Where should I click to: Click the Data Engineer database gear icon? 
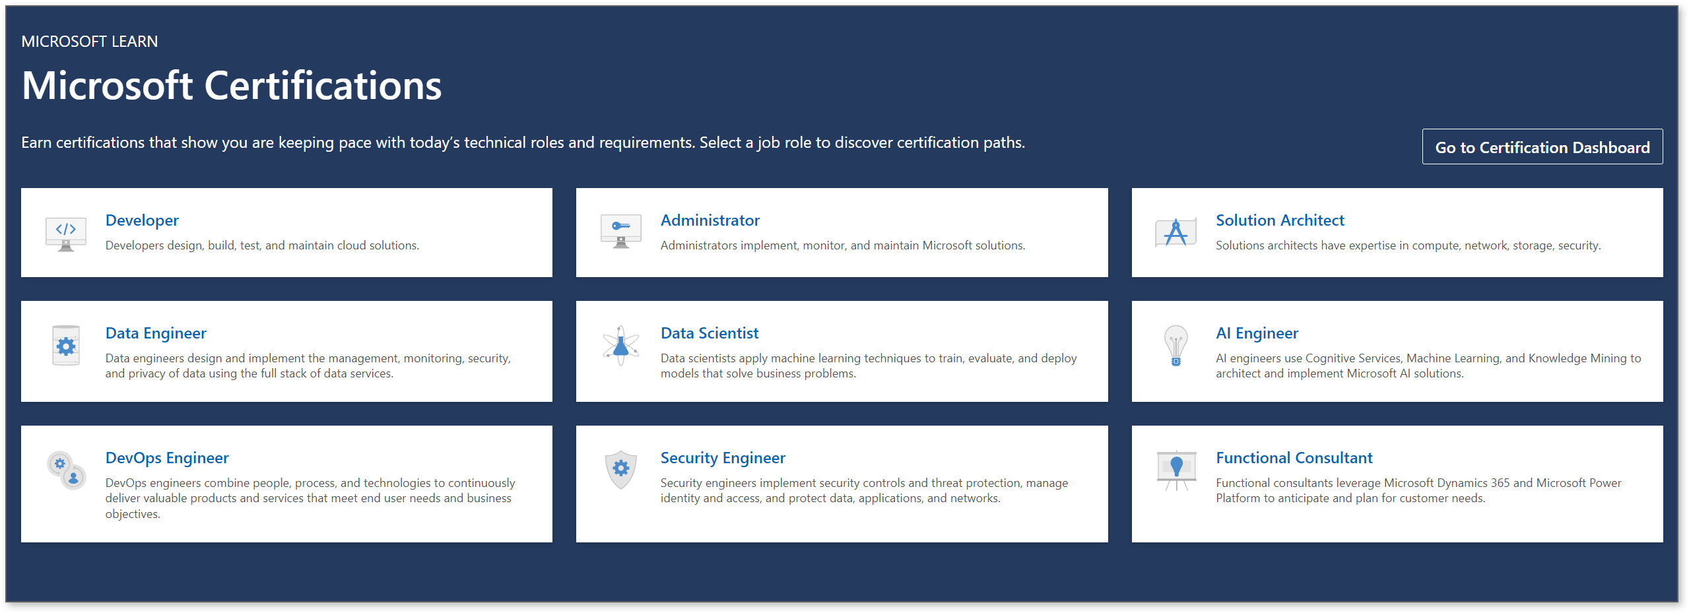click(66, 345)
